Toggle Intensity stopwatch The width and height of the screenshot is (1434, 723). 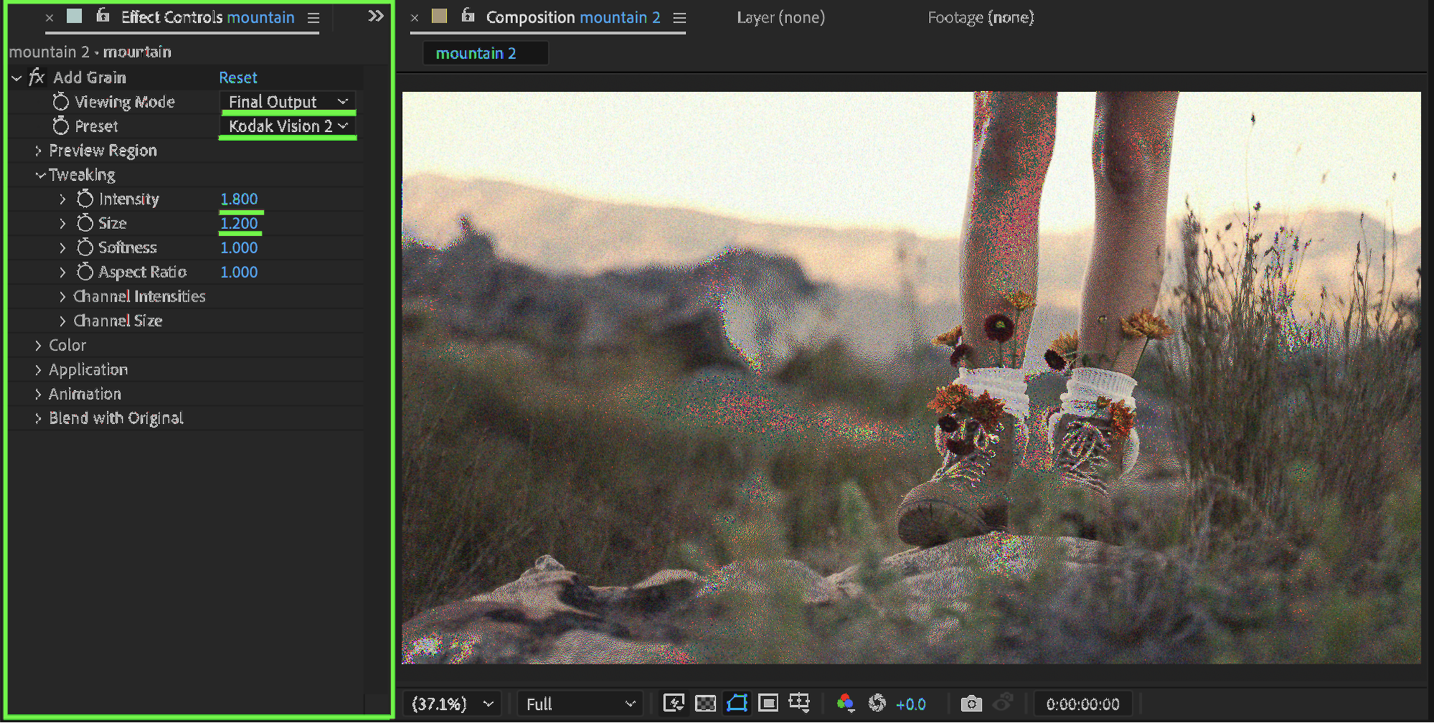85,199
